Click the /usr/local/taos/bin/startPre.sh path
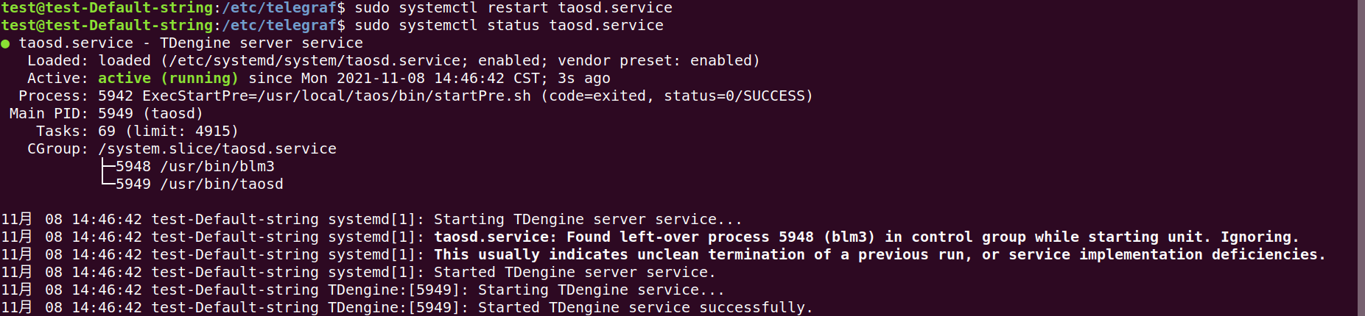 click(394, 96)
